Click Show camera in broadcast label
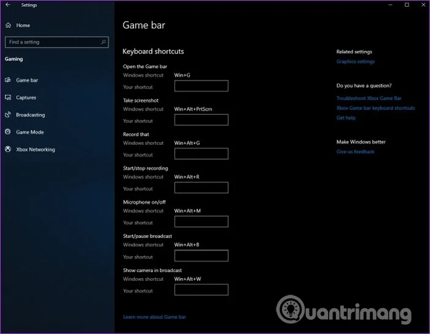 point(152,270)
